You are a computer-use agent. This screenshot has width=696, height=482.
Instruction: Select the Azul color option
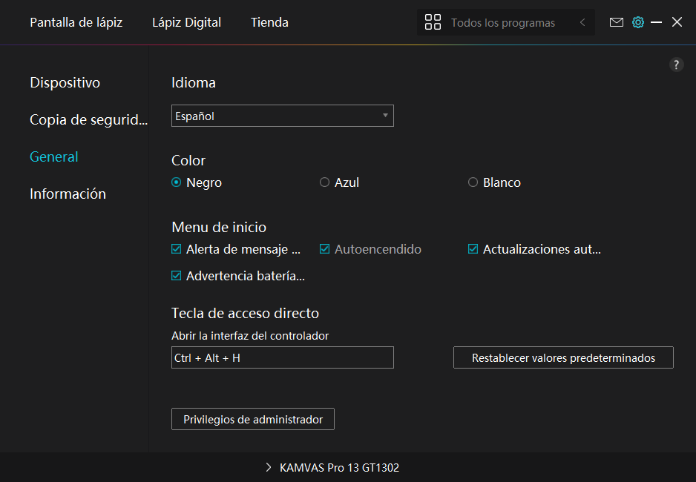click(325, 182)
